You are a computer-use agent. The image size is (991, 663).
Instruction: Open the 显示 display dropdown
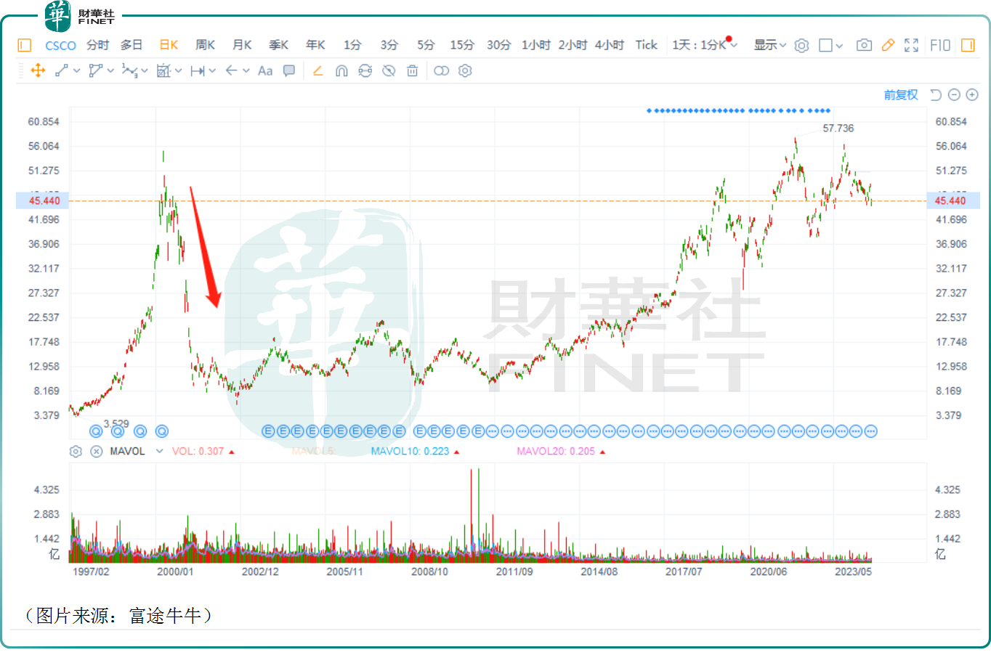pyautogui.click(x=769, y=45)
